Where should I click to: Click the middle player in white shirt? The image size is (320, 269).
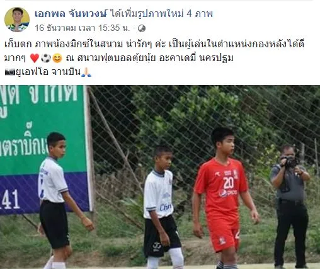click(x=162, y=207)
